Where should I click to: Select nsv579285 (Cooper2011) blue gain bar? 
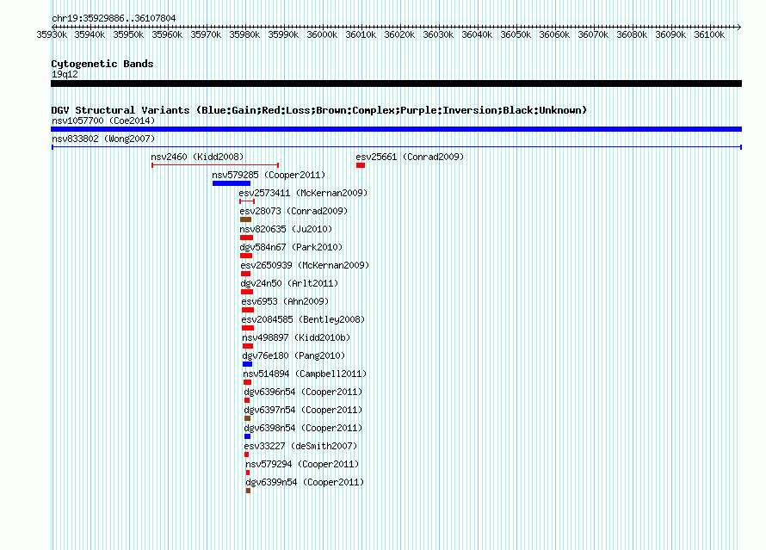[x=232, y=183]
